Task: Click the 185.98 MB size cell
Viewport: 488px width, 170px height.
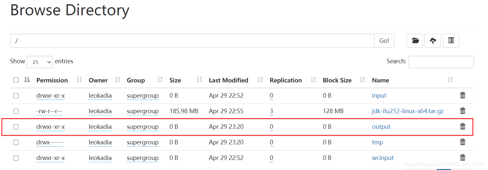Action: point(184,111)
